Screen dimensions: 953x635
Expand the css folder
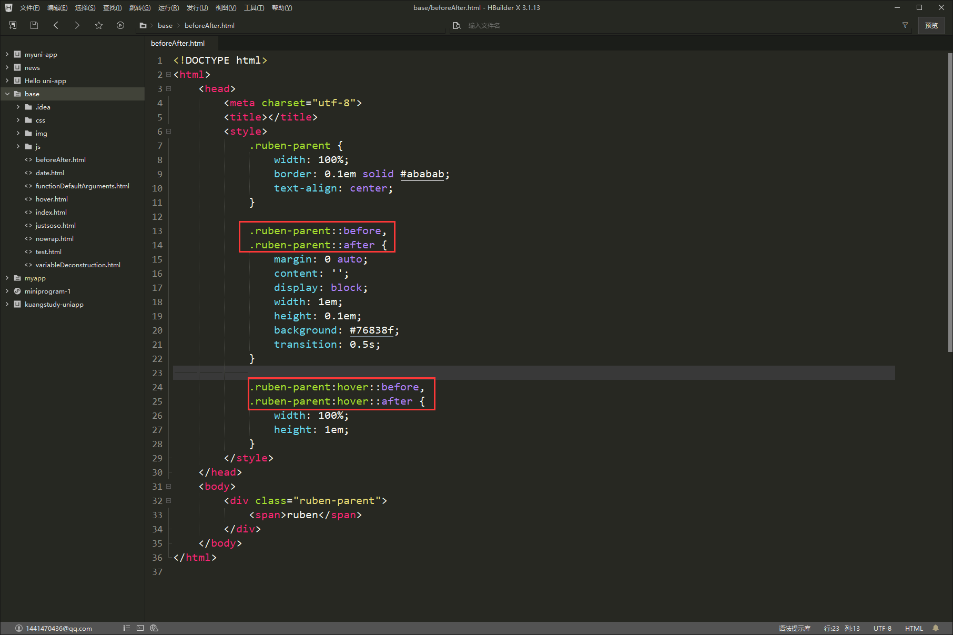coord(18,120)
